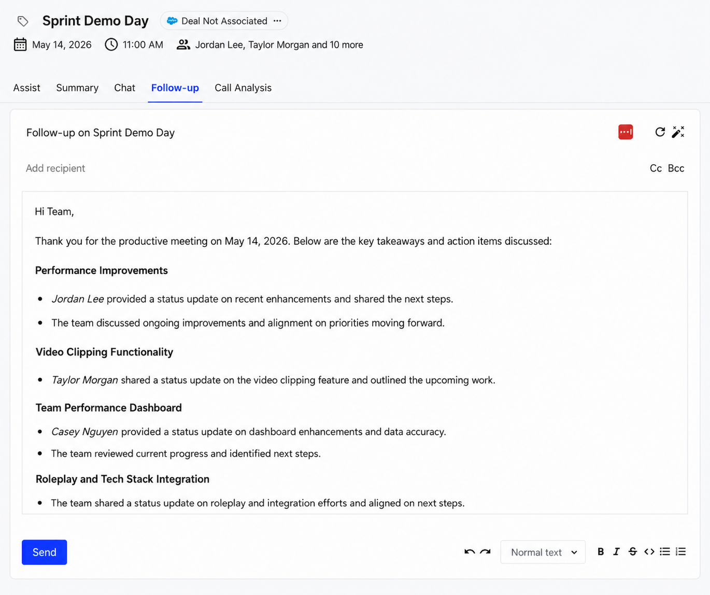Switch to the Assist tab
Viewport: 710px width, 595px height.
26,88
